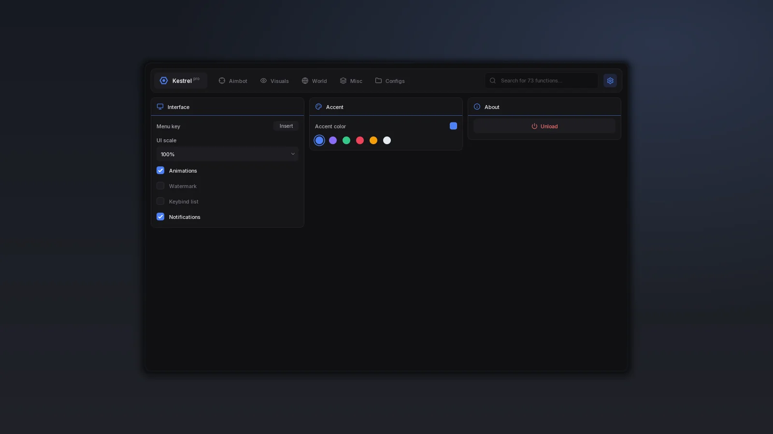
Task: Click the Interface panel monitor icon
Action: (160, 107)
